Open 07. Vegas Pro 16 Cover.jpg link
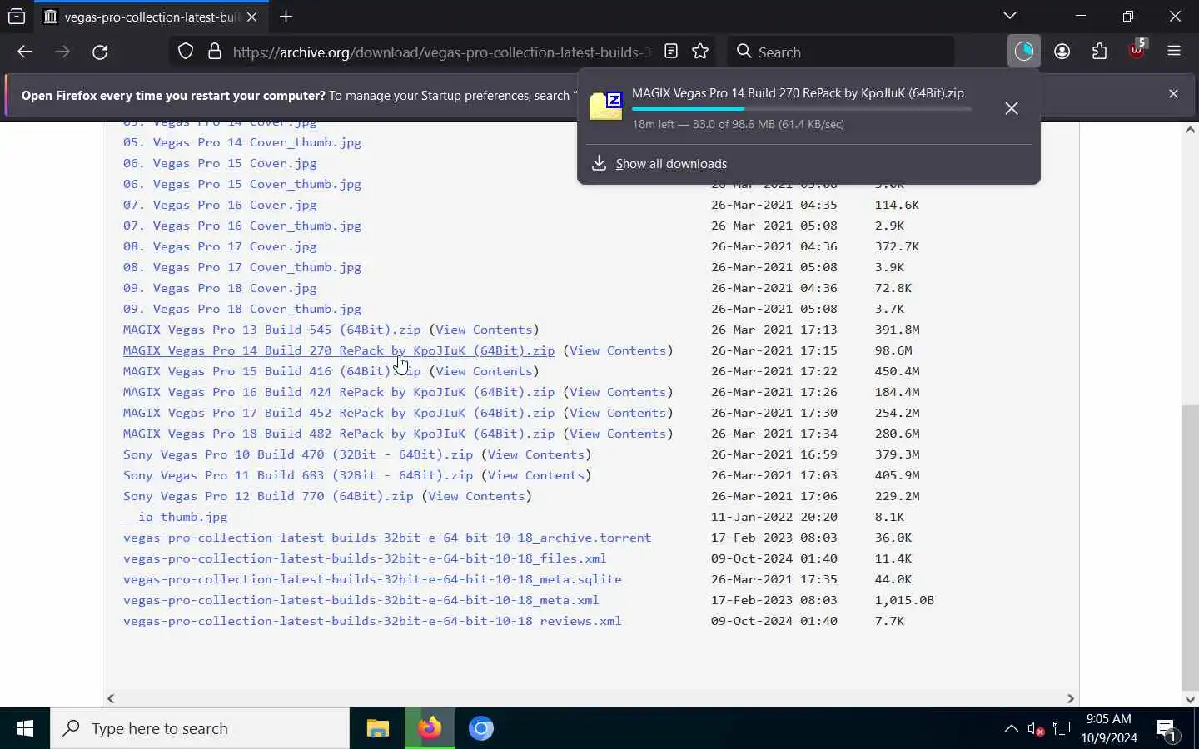Viewport: 1199px width, 749px height. (x=220, y=205)
